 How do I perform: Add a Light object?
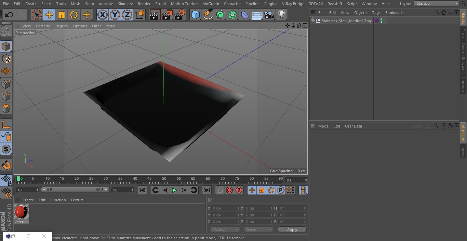tap(281, 15)
